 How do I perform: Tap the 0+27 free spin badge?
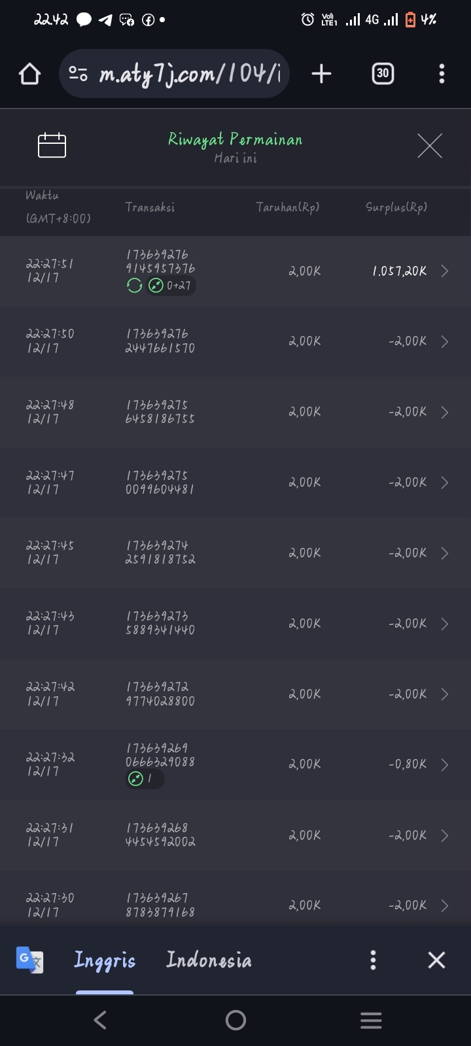tap(171, 286)
